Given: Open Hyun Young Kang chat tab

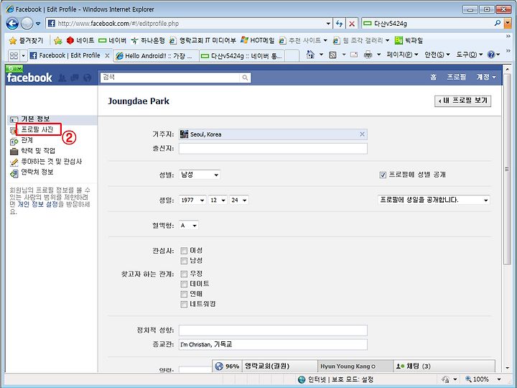Looking at the screenshot, I should pos(355,366).
